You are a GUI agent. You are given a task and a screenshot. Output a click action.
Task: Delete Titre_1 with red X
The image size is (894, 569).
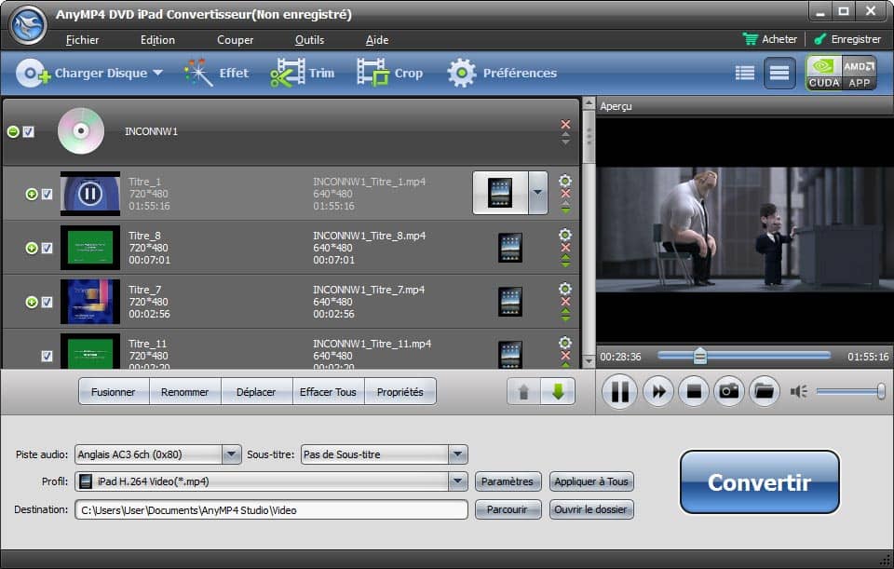click(565, 194)
